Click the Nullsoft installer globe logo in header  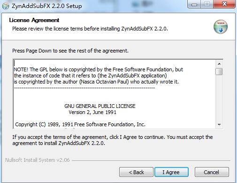point(221,27)
